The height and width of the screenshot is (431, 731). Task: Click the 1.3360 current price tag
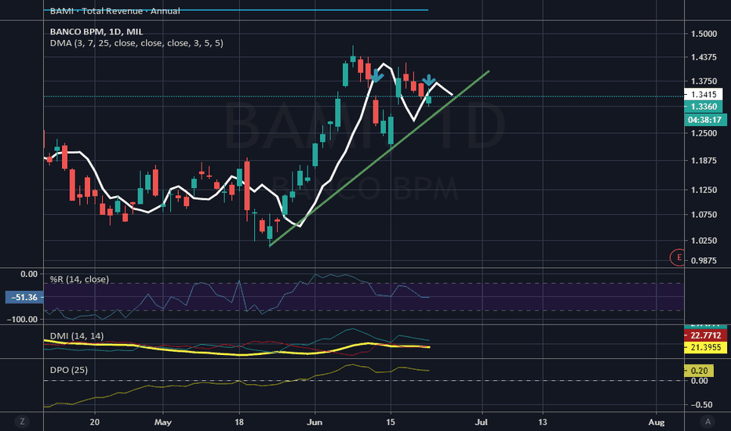[x=704, y=107]
